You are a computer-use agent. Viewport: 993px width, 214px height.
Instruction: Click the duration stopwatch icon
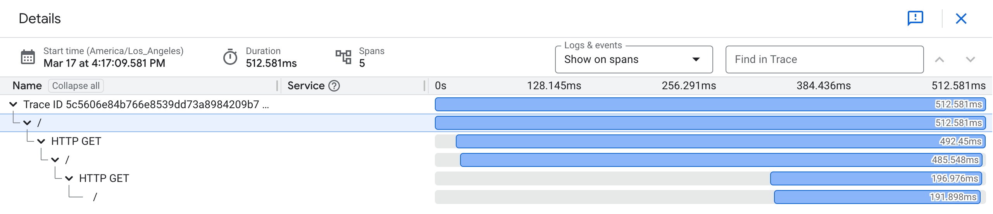pyautogui.click(x=230, y=58)
